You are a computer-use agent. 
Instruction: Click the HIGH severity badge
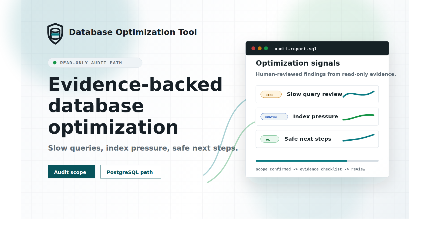(271, 94)
